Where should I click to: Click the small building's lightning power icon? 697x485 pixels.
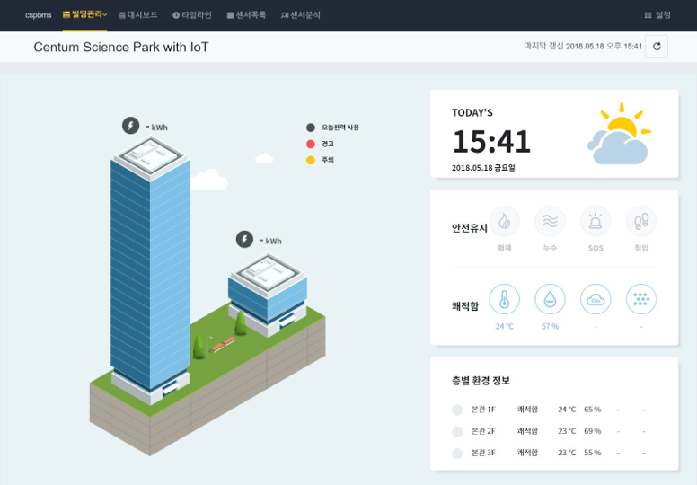click(244, 240)
